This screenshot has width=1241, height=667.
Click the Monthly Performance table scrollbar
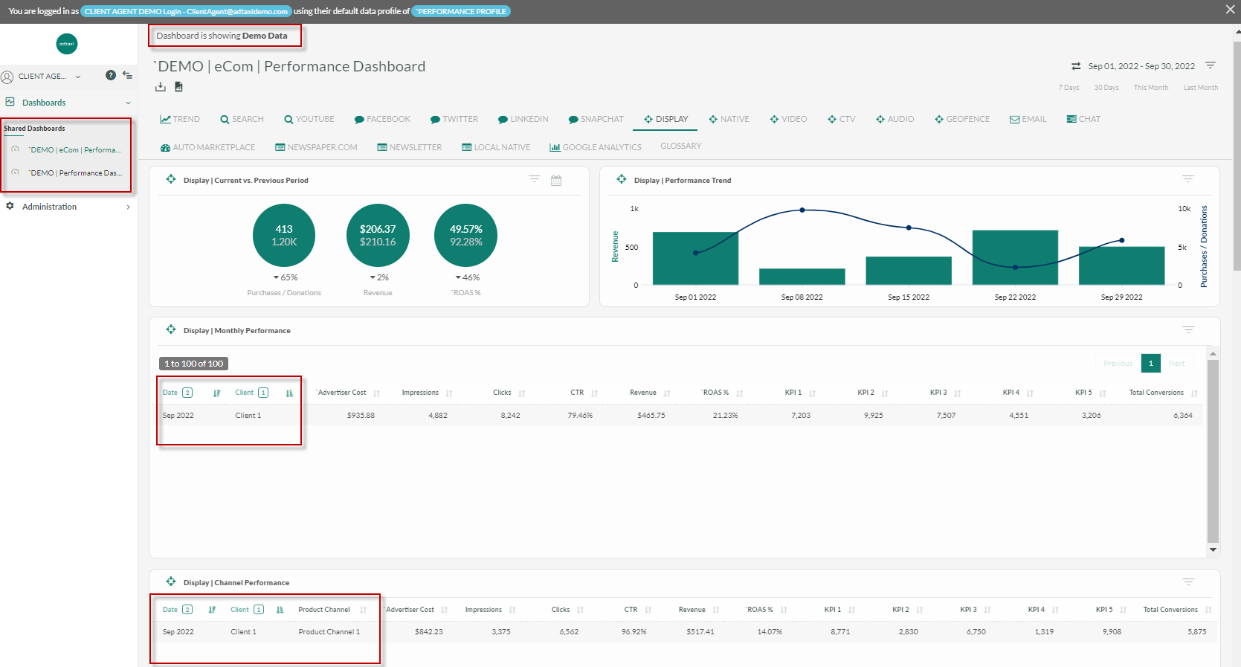click(x=1213, y=451)
